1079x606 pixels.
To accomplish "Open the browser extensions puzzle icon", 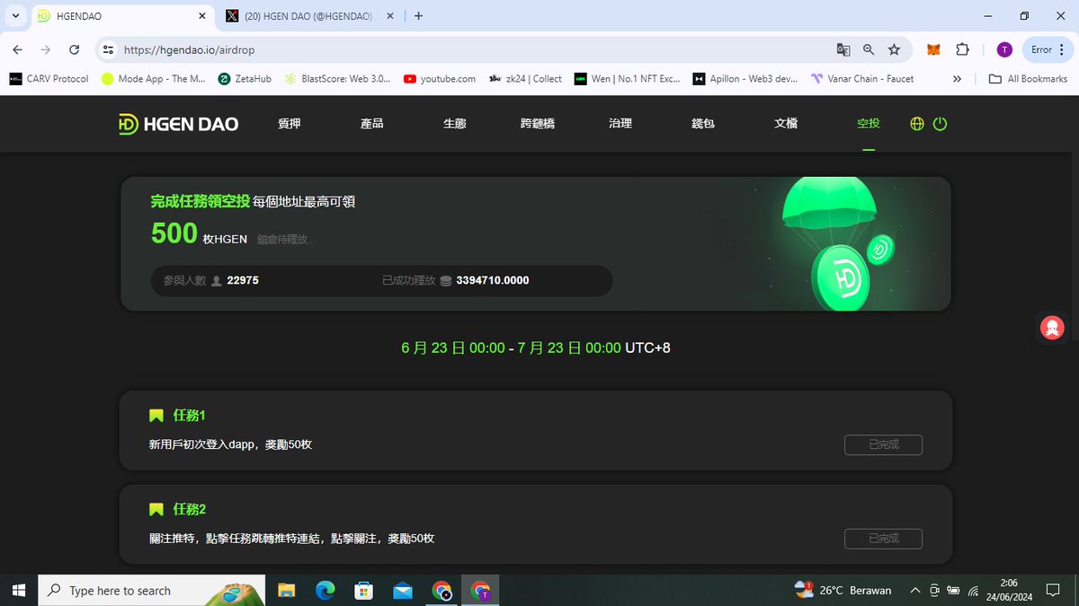I will 962,50.
